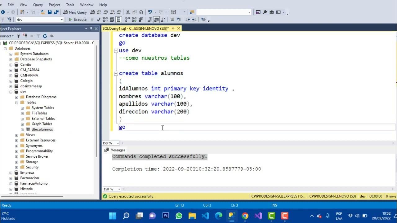The width and height of the screenshot is (397, 223).
Task: Expand the Views folder node
Action: coord(16,135)
